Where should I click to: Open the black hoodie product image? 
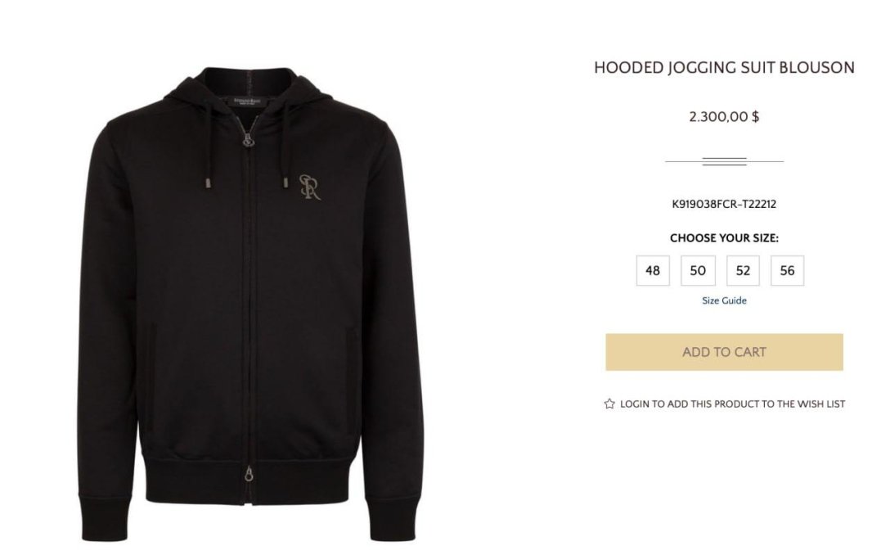(x=251, y=304)
